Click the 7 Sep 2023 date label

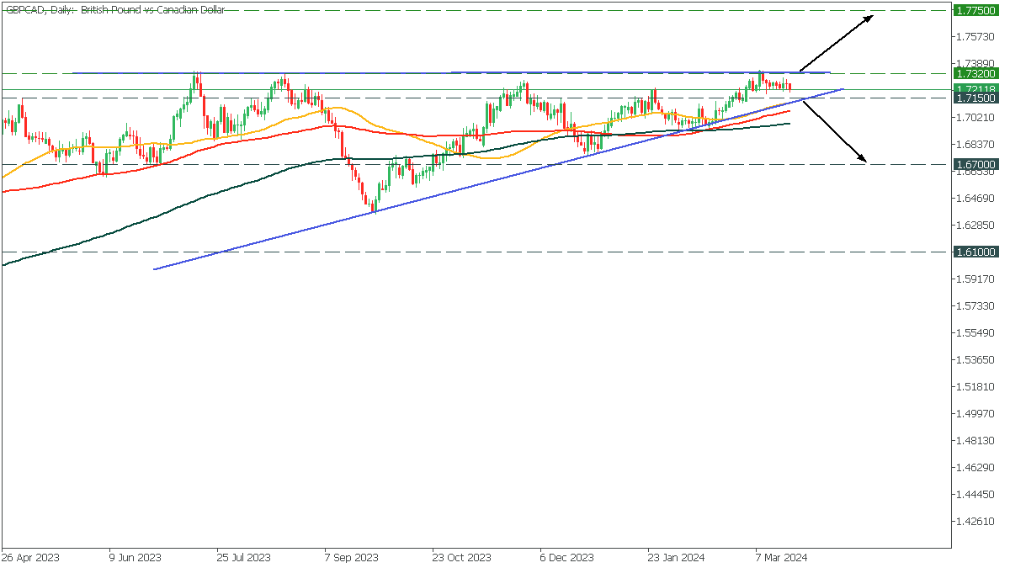point(351,557)
